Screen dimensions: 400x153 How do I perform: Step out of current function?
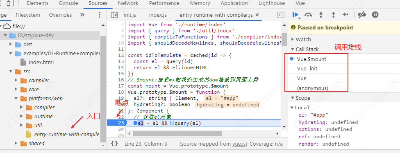(333, 15)
